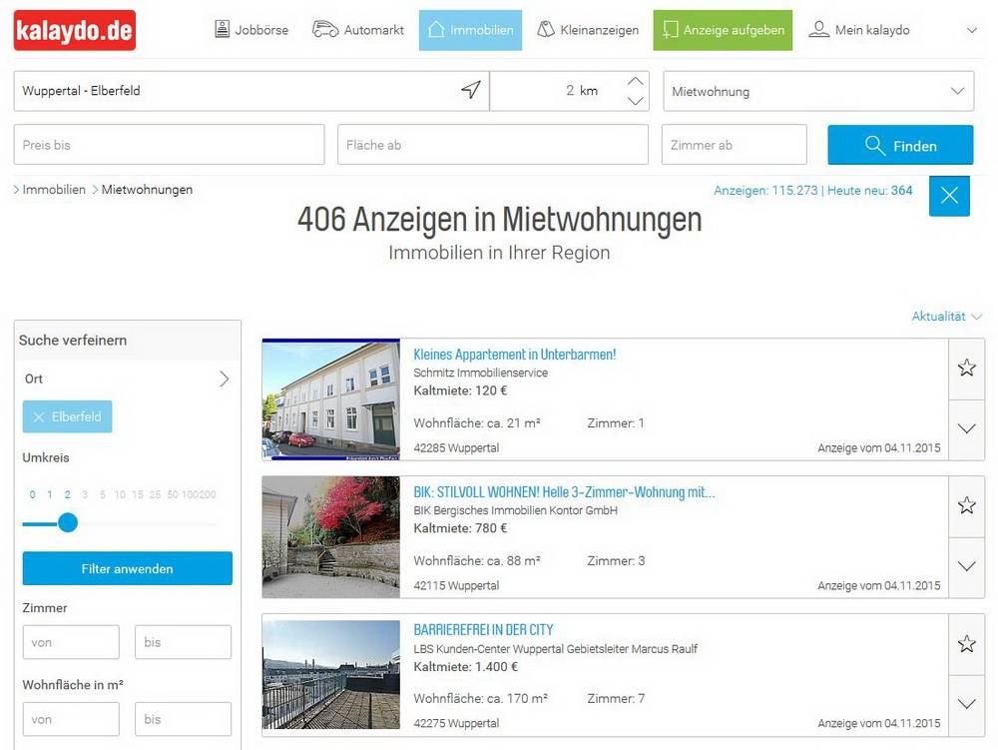Apply filters with Filter anwenden

tap(127, 567)
